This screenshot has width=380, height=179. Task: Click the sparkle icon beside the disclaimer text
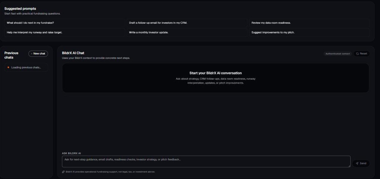point(63,172)
